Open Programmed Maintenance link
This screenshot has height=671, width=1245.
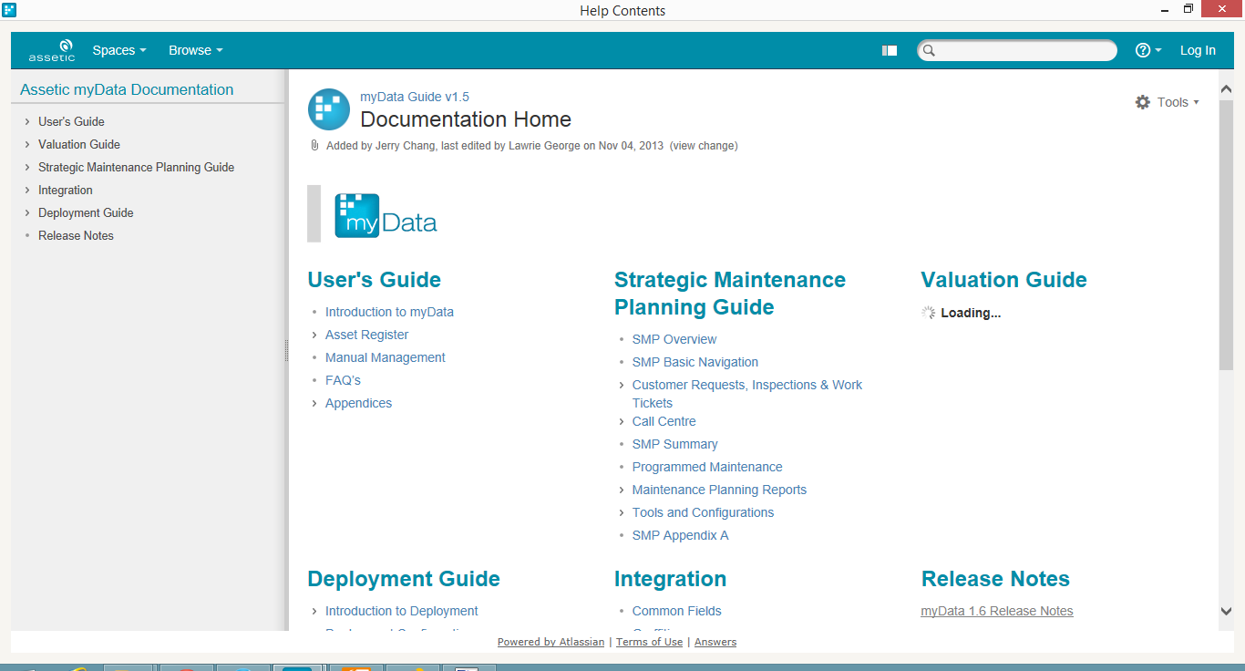tap(707, 467)
